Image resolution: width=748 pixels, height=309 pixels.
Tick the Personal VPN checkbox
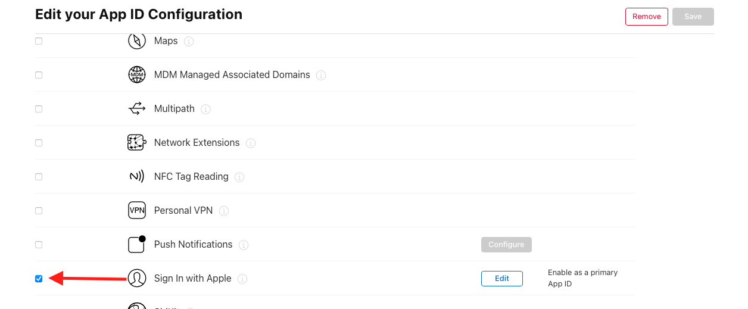pyautogui.click(x=39, y=211)
